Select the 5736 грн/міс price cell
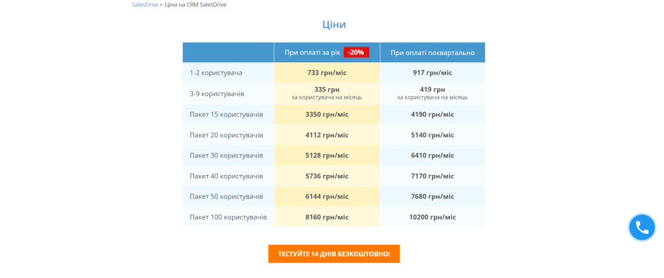The height and width of the screenshot is (278, 664). (327, 176)
